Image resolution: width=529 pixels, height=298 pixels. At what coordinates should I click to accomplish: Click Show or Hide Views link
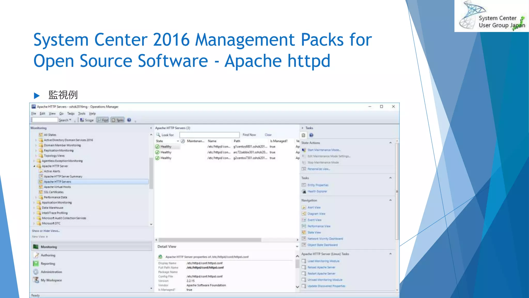[x=46, y=231]
